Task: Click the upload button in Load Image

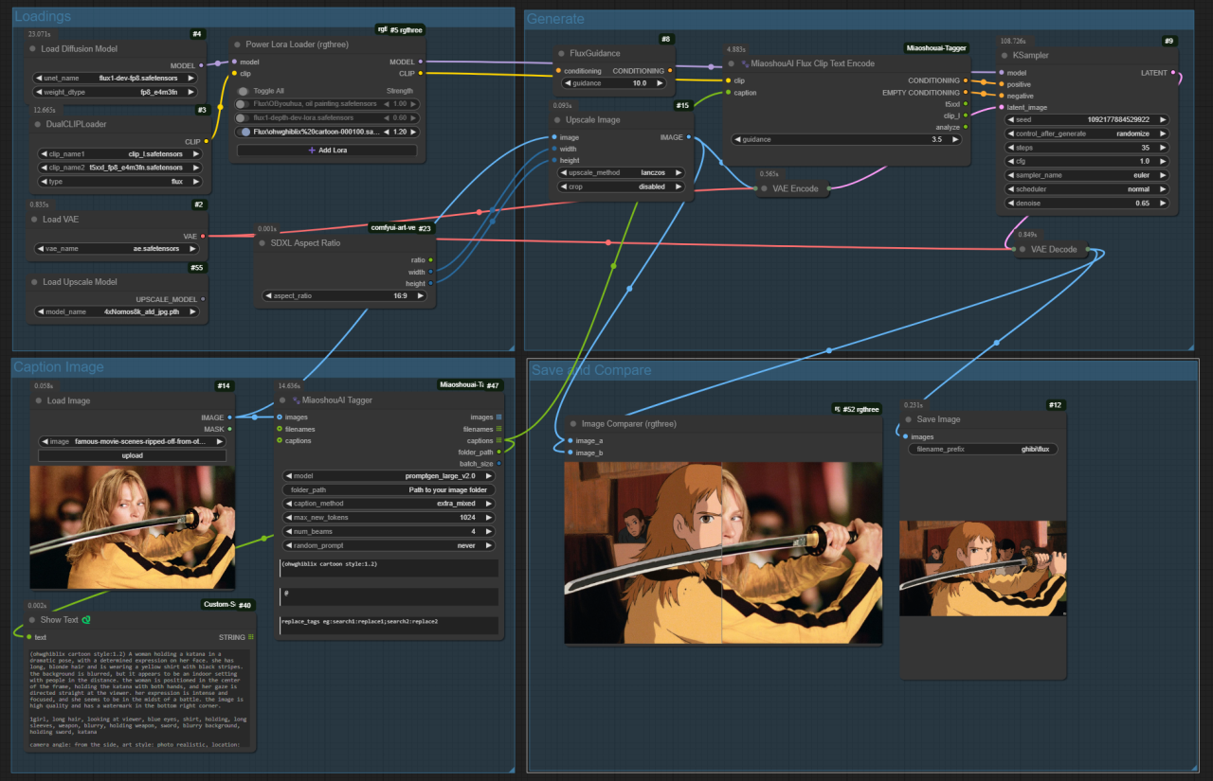Action: pos(133,455)
